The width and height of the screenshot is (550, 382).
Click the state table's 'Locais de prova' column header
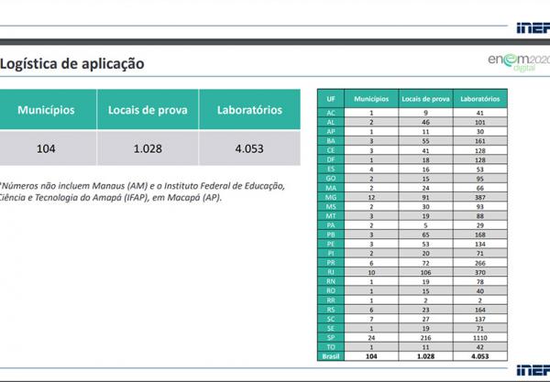coord(425,99)
